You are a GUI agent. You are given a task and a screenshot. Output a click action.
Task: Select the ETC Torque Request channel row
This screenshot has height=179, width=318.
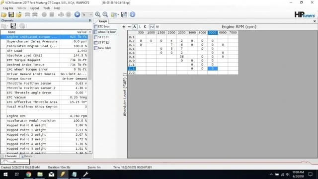[44, 60]
